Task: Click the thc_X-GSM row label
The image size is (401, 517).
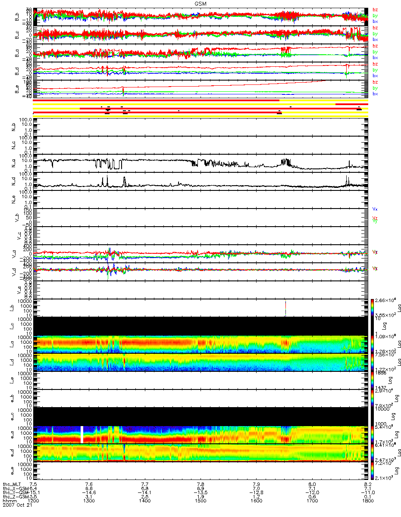Action: point(16,488)
